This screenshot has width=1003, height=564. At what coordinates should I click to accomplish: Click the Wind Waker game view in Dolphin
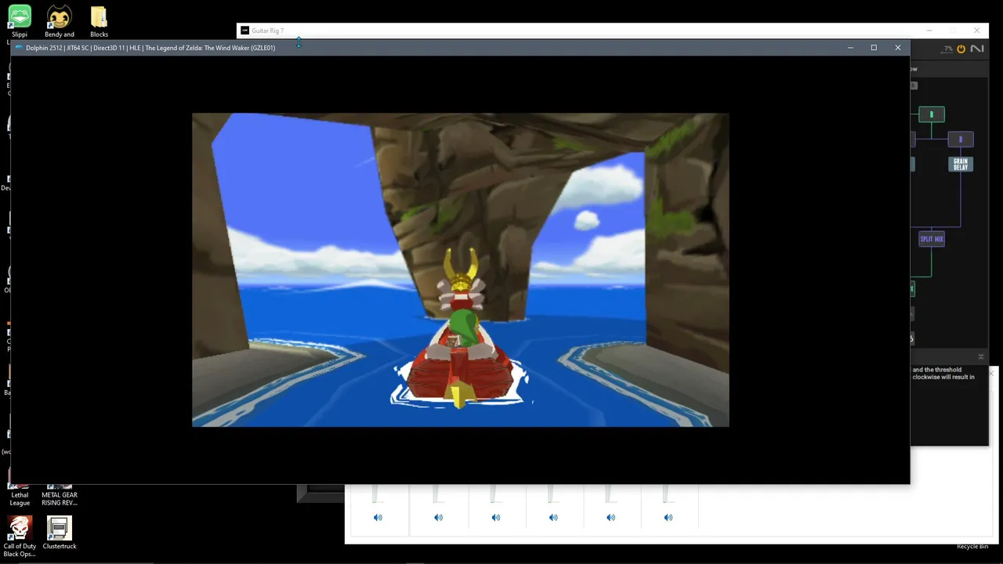(461, 270)
